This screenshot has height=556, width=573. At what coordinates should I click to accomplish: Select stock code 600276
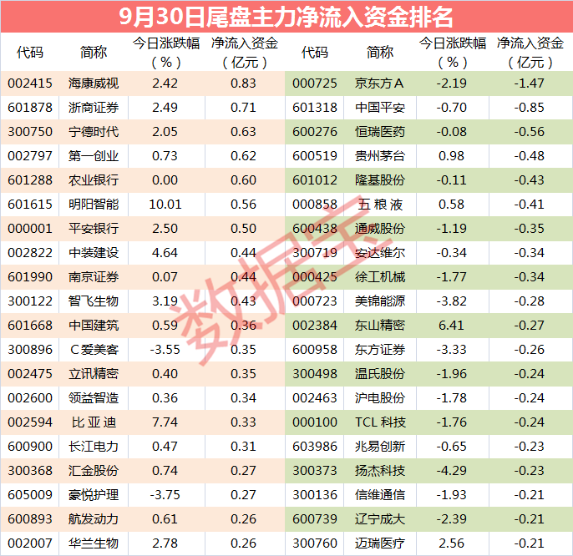(x=315, y=132)
